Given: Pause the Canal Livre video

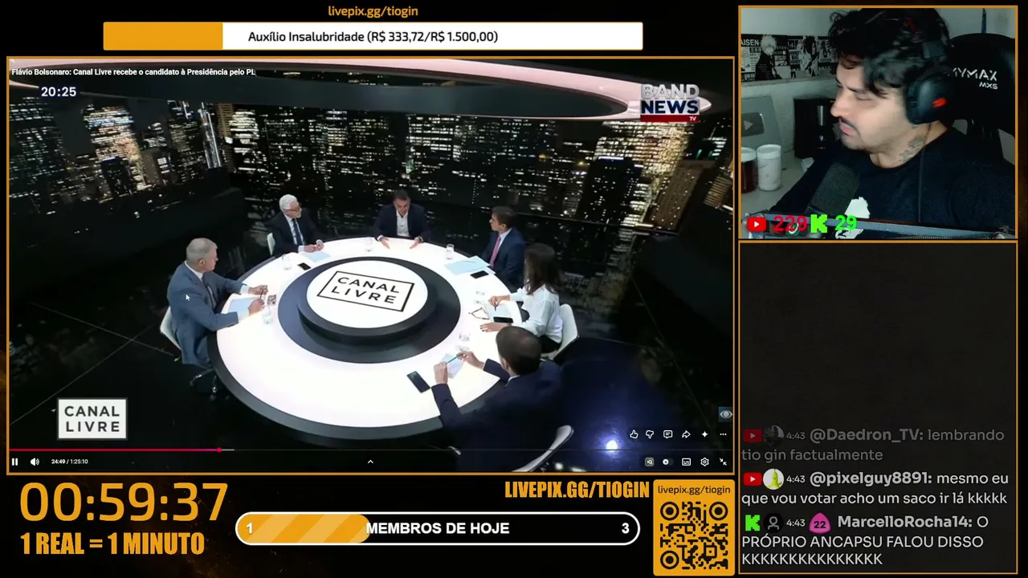Looking at the screenshot, I should point(14,462).
